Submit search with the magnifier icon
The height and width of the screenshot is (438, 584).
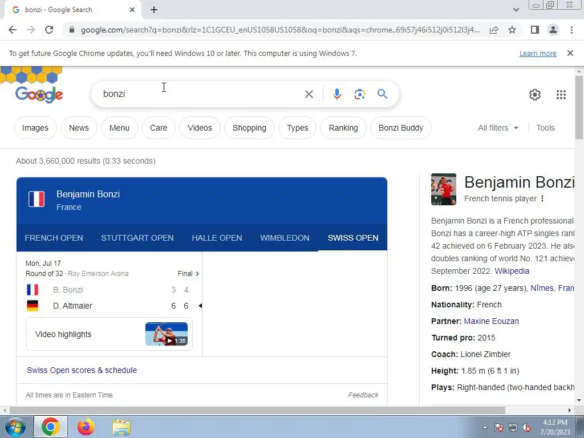(x=382, y=94)
